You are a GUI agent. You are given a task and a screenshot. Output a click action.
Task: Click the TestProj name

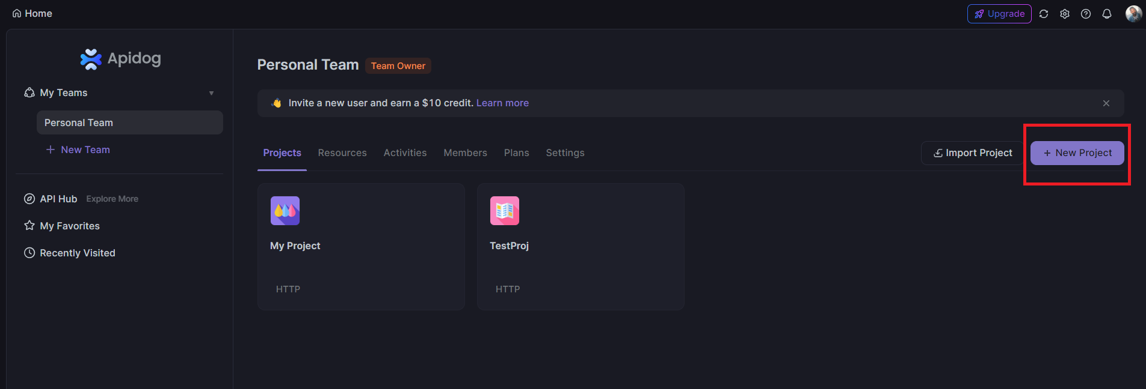(510, 246)
